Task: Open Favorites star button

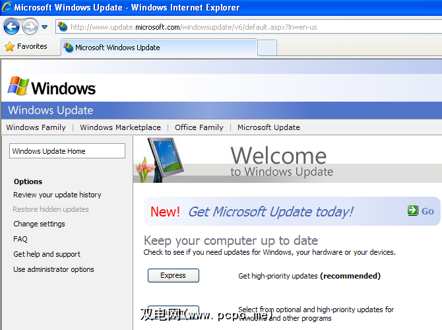Action: (x=26, y=47)
